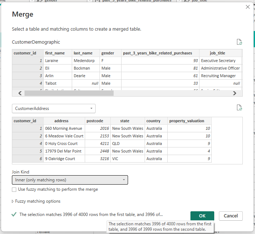Select the job_title column header
Screen dimensions: 255x234
[x=217, y=53]
